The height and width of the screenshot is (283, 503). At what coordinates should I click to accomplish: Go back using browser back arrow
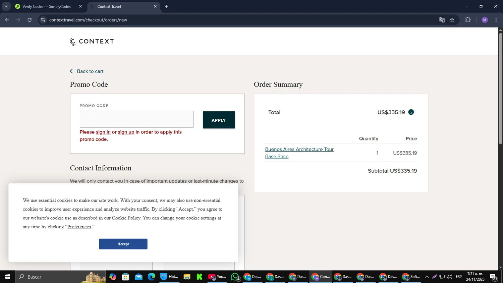click(x=7, y=20)
